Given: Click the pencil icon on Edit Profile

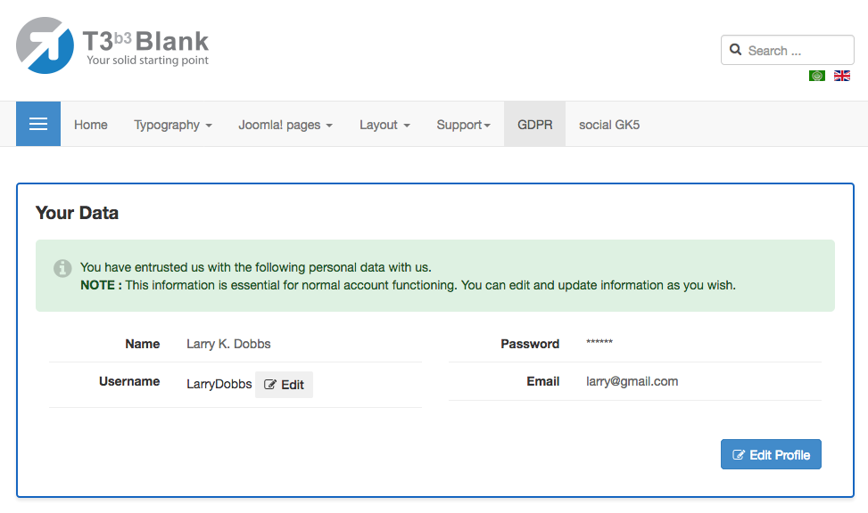Looking at the screenshot, I should pos(739,455).
